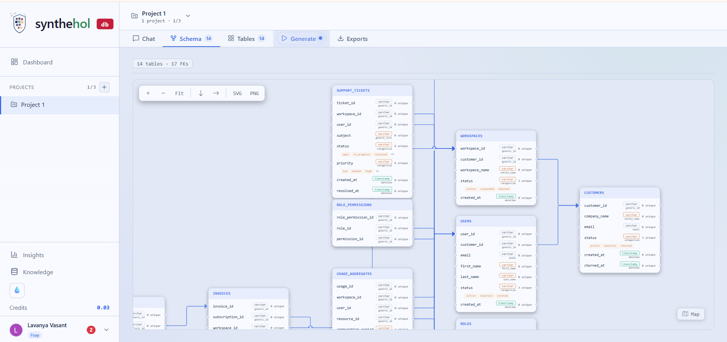
Task: Click the Free plan badge
Action: click(x=35, y=335)
